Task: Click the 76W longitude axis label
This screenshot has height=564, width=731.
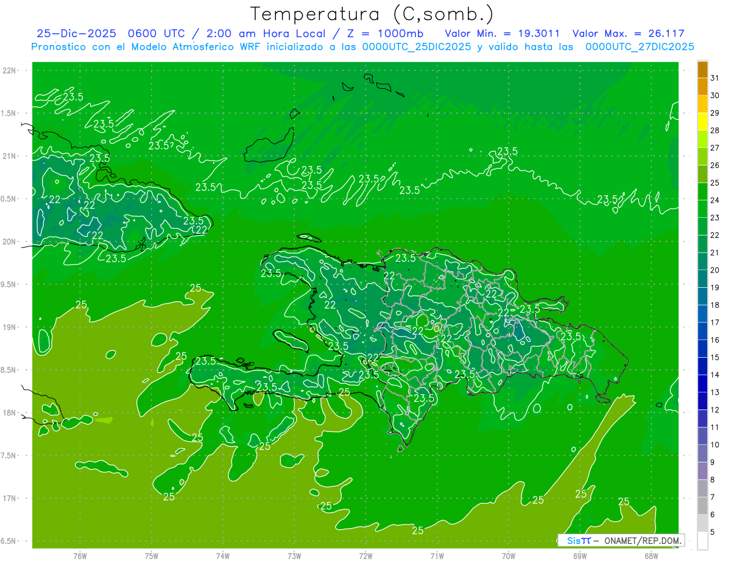Action: pyautogui.click(x=80, y=555)
